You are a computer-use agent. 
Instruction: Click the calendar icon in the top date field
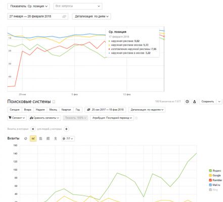click(64, 16)
